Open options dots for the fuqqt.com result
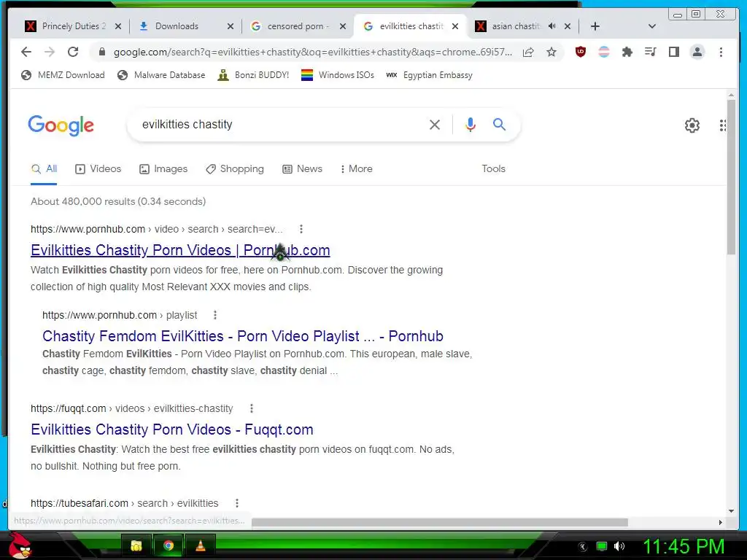Screen dimensions: 747x560 coord(252,408)
